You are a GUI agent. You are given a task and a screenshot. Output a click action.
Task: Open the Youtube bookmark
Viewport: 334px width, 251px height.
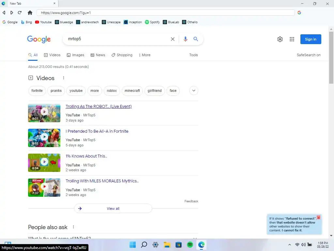coord(43,22)
